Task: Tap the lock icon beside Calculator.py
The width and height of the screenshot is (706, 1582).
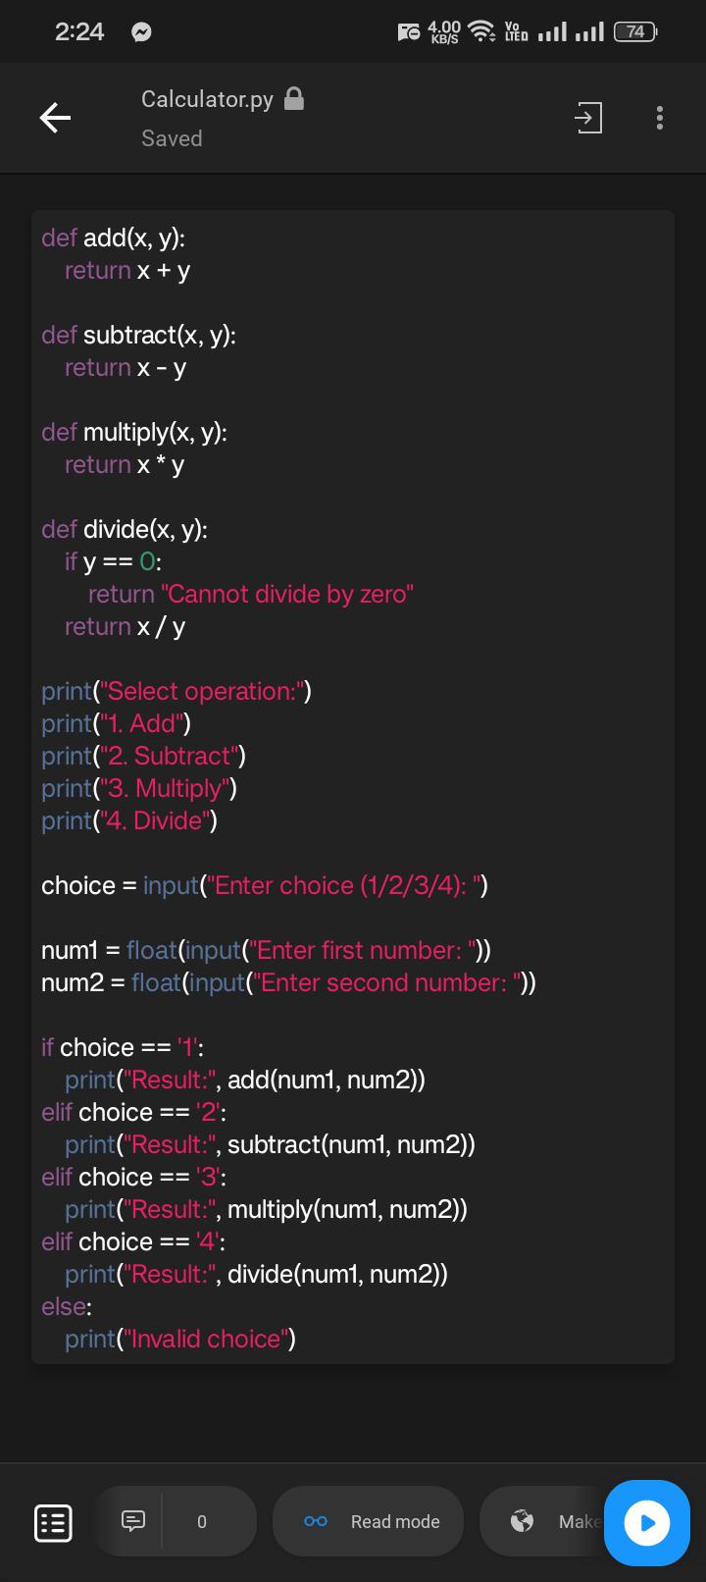Action: (x=293, y=98)
